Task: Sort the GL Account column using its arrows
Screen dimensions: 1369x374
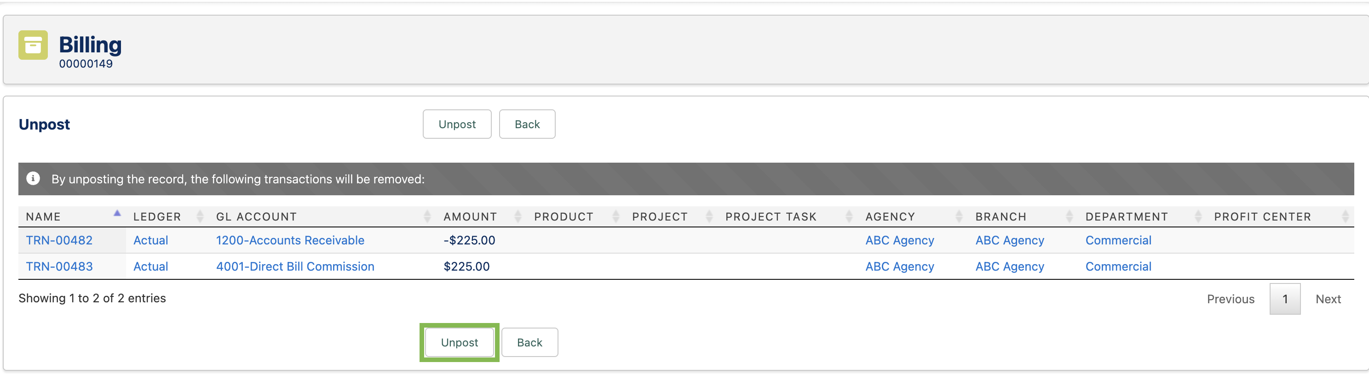Action: [x=427, y=216]
